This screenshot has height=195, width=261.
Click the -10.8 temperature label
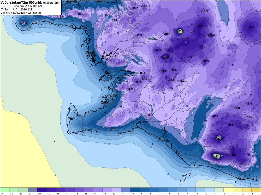(118, 80)
